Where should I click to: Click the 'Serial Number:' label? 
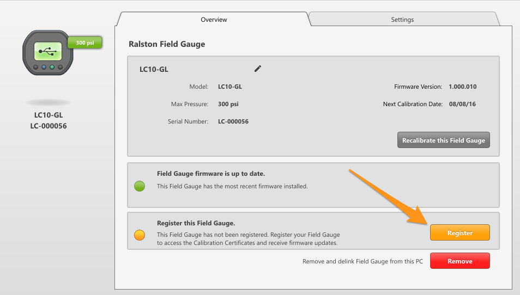click(x=188, y=121)
